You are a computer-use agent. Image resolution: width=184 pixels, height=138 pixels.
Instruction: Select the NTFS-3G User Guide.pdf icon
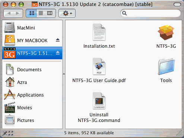[x=99, y=66]
